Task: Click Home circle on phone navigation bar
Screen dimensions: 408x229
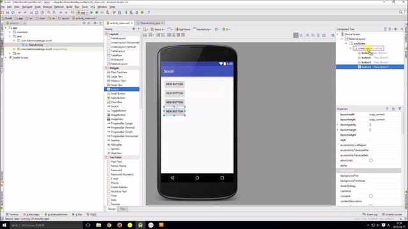Action: [x=197, y=178]
